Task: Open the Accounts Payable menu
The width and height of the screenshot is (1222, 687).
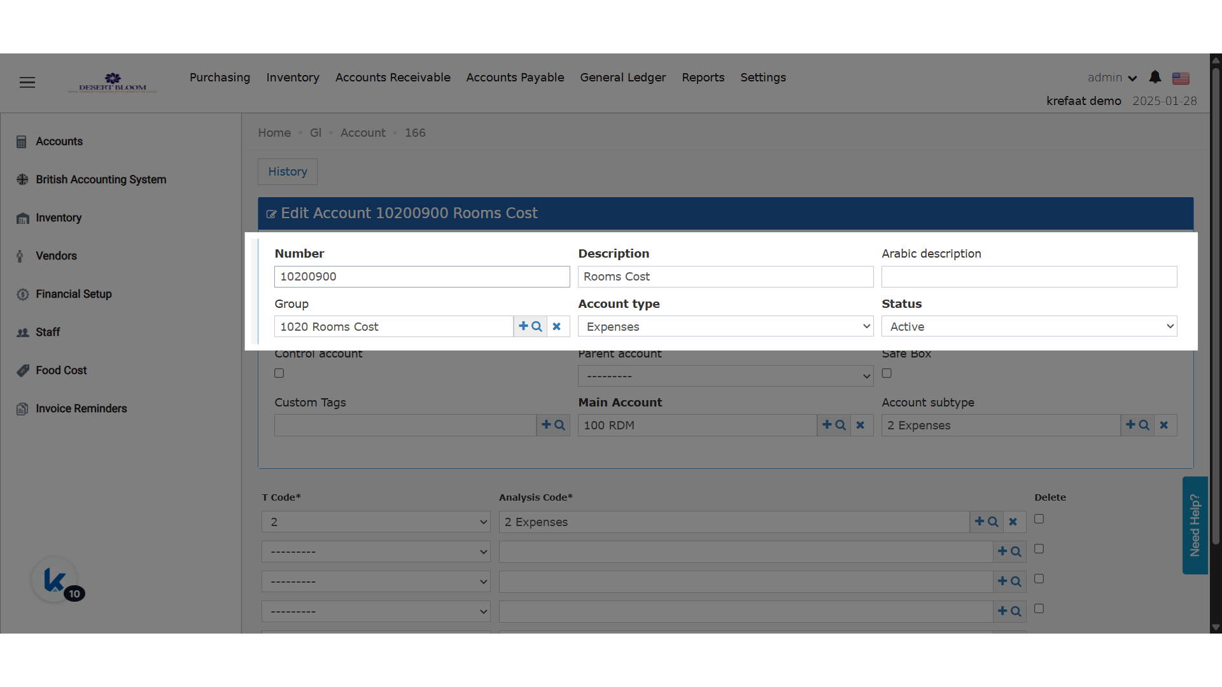Action: click(515, 78)
